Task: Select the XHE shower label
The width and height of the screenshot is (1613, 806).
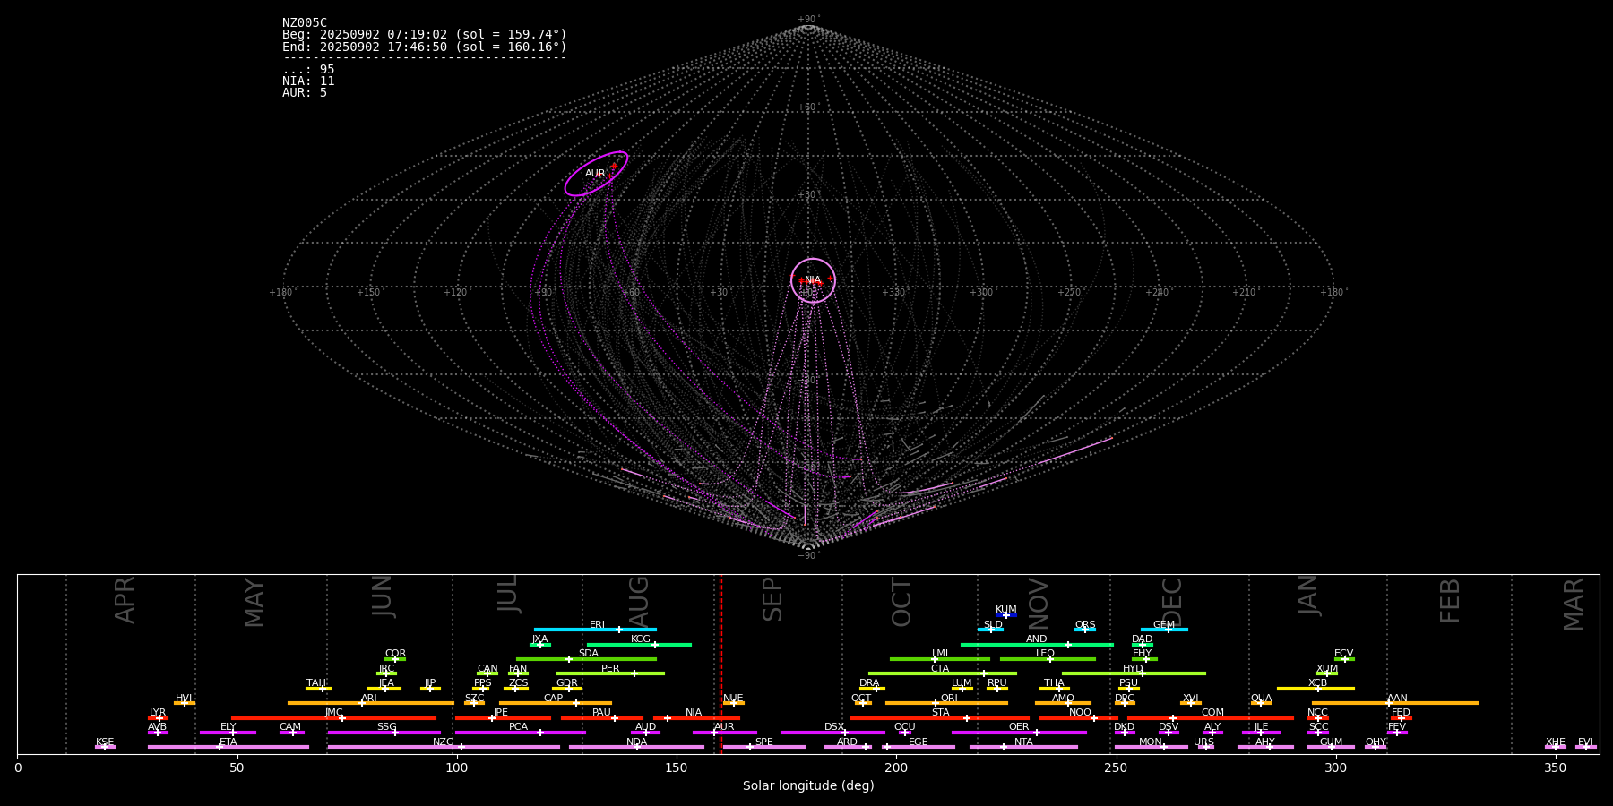Action: (1556, 742)
